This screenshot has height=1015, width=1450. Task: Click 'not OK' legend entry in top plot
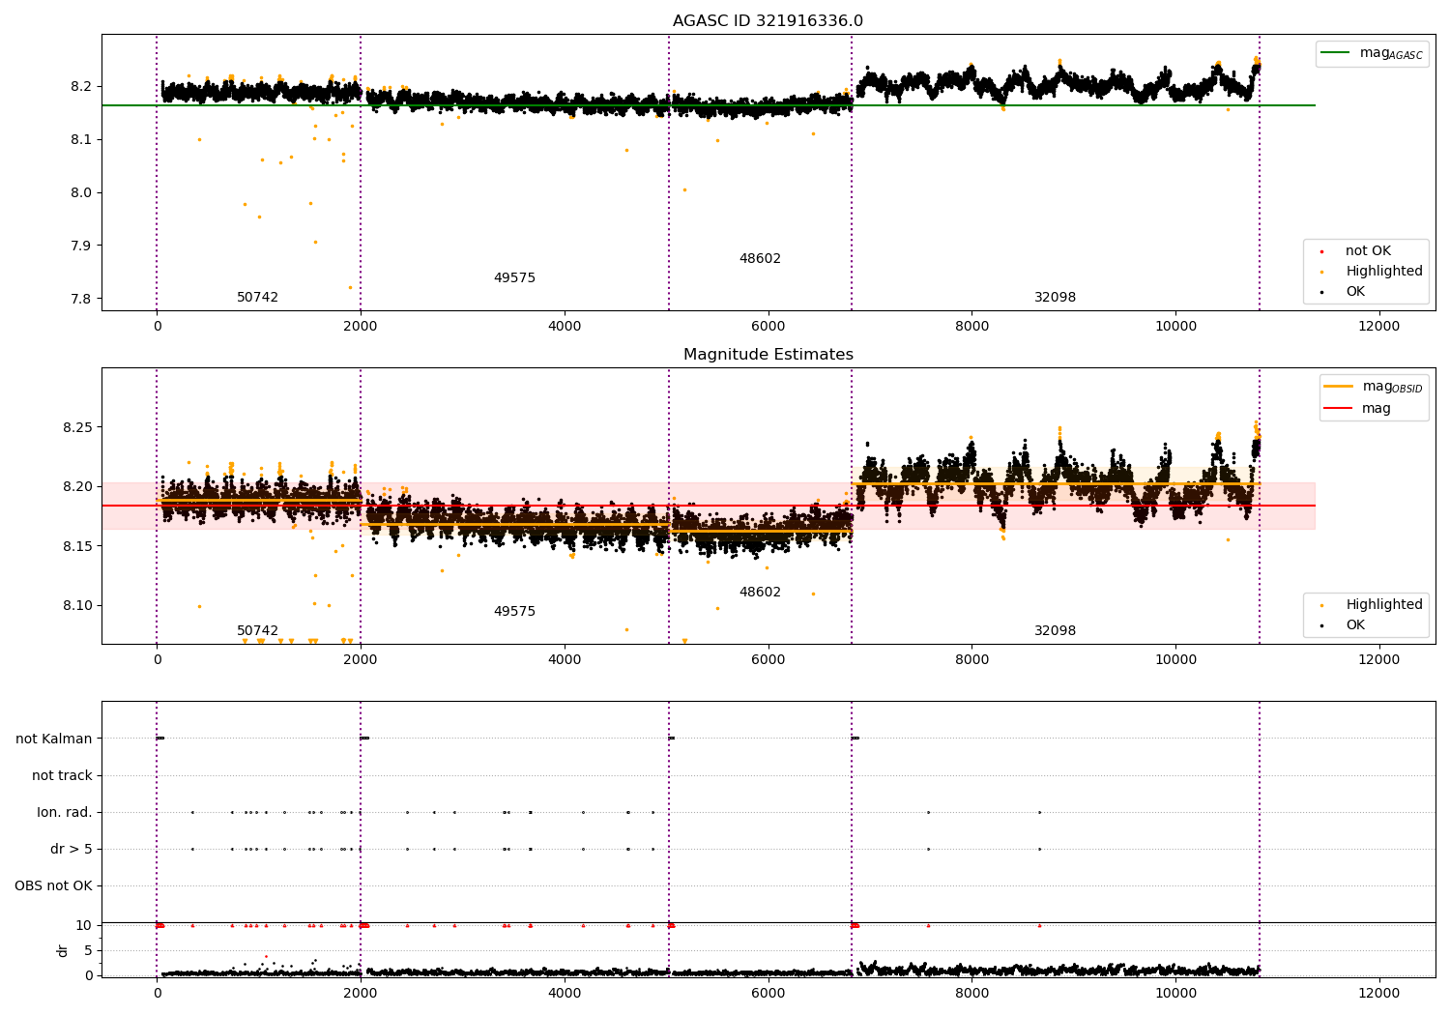(x=1368, y=251)
